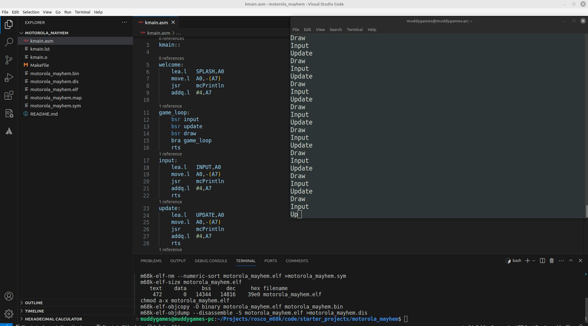Click the external terminal window scrollbar
588x326 pixels.
(586, 211)
